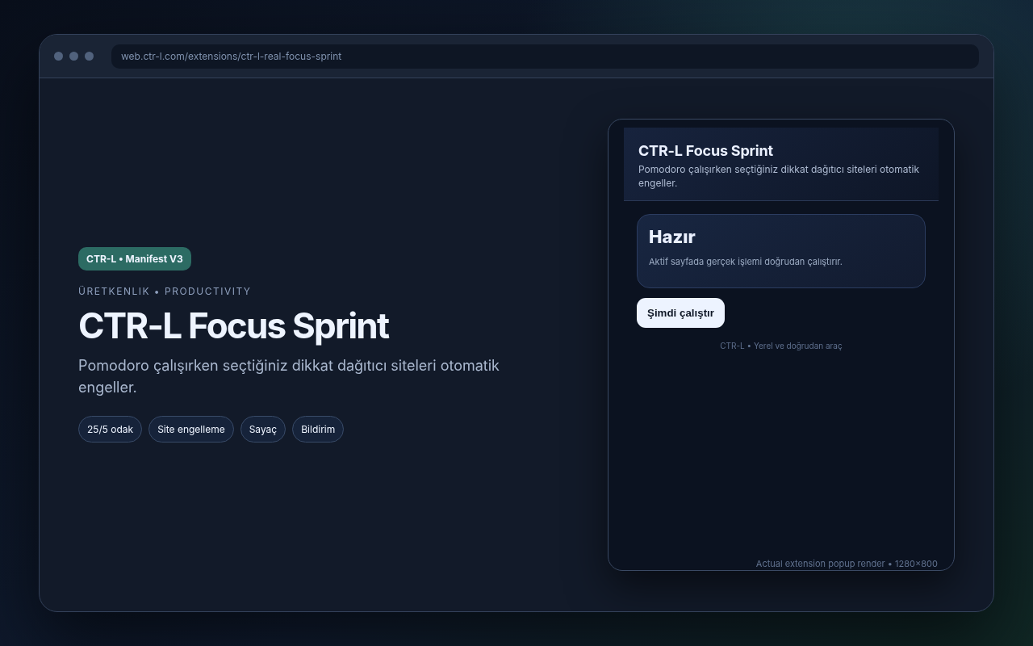1033x646 pixels.
Task: Click the first window dot in the browser bar
Action: pyautogui.click(x=58, y=57)
